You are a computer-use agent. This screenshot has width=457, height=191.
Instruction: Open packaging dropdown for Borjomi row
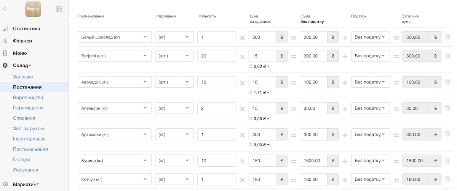(174, 56)
